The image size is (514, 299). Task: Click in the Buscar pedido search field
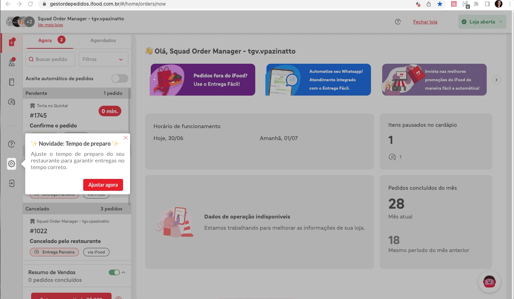(51, 59)
